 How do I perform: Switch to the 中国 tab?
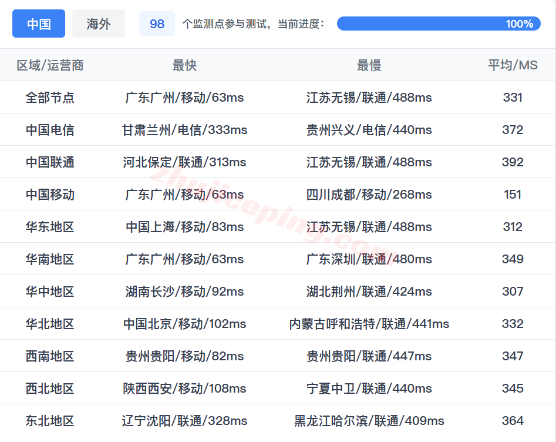39,24
